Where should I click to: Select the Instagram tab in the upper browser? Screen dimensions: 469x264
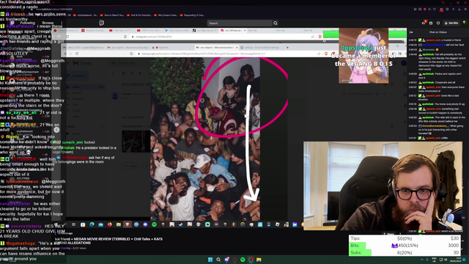click(x=233, y=31)
